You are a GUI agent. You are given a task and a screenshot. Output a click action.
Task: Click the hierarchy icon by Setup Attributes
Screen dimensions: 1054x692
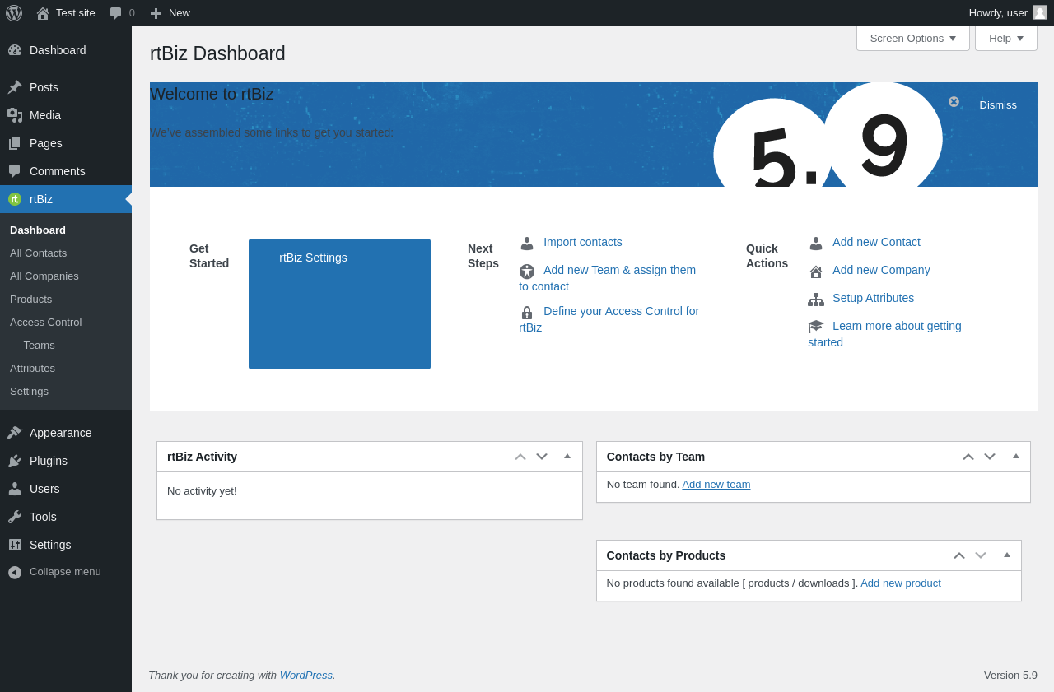[x=816, y=300]
